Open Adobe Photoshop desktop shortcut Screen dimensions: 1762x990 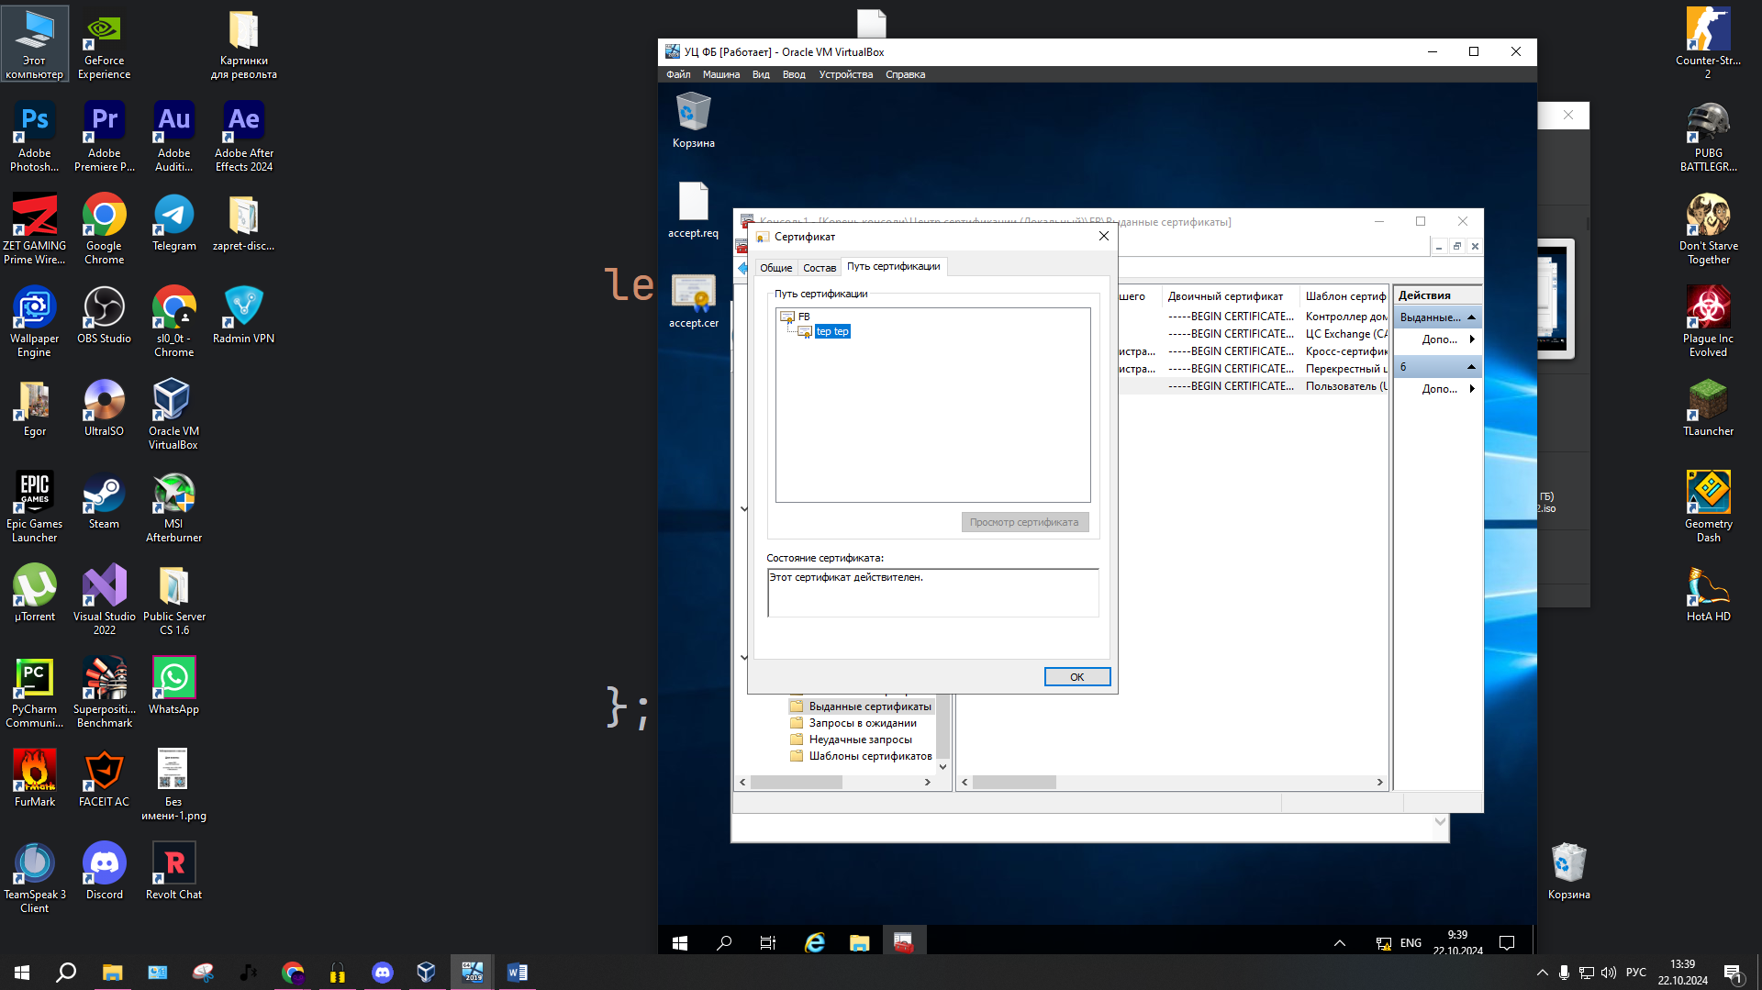[34, 136]
